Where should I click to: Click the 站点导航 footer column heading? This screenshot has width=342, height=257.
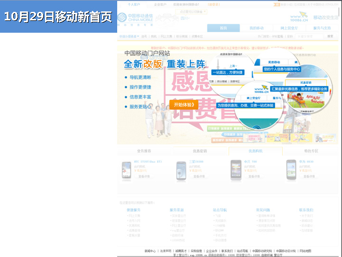coord(220,210)
